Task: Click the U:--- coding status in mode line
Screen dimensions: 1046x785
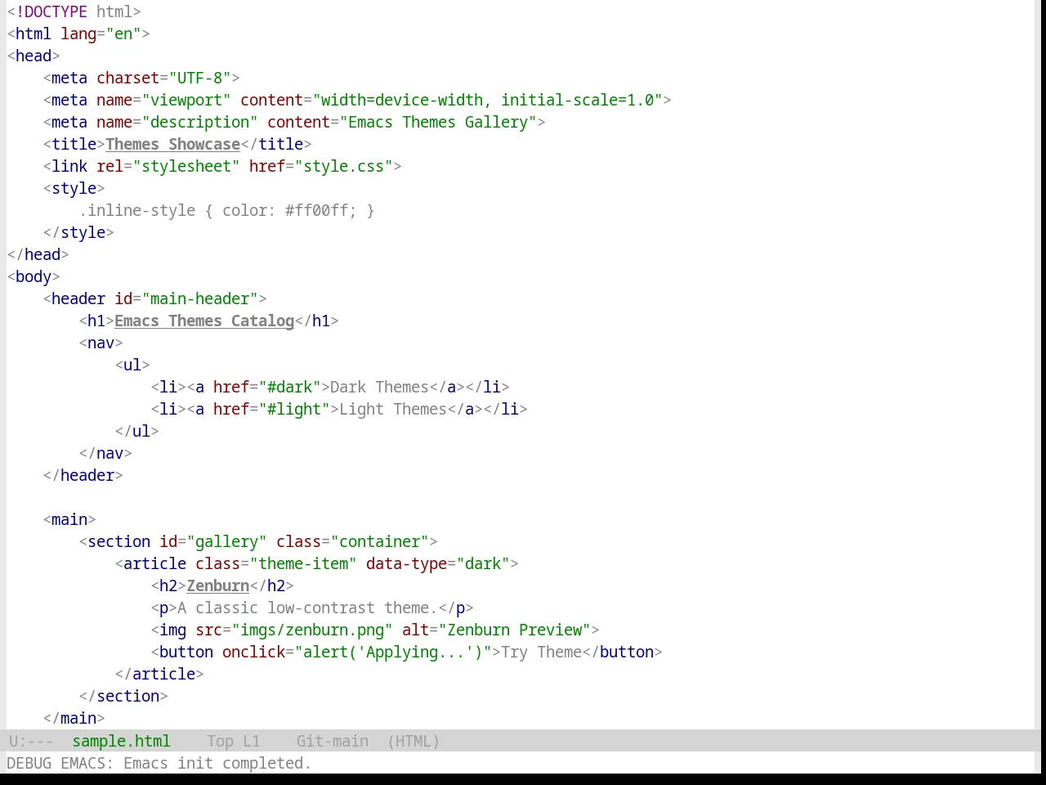Action: (31, 742)
